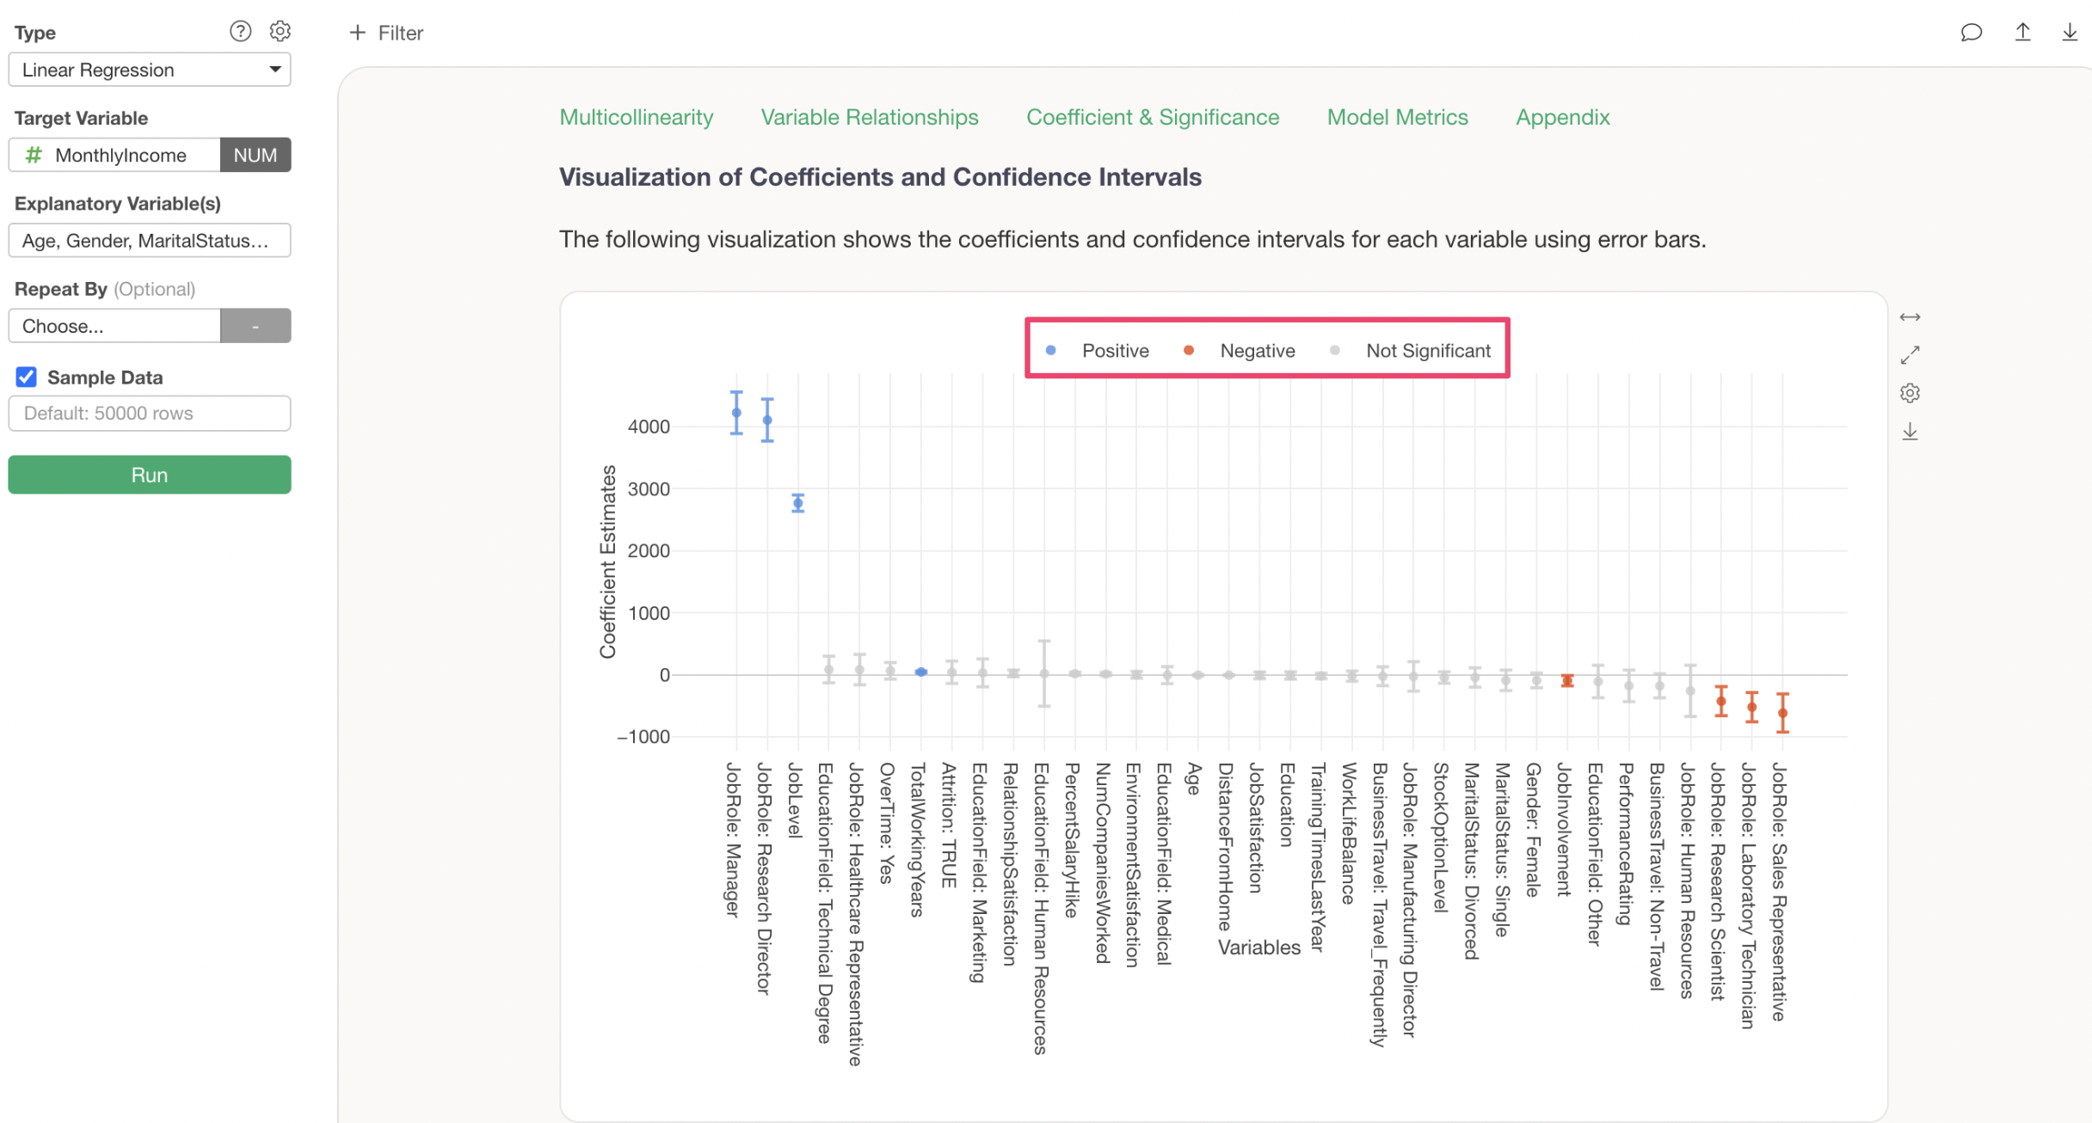2092x1123 pixels.
Task: Click the 'Target Variable' label
Action: click(x=81, y=118)
